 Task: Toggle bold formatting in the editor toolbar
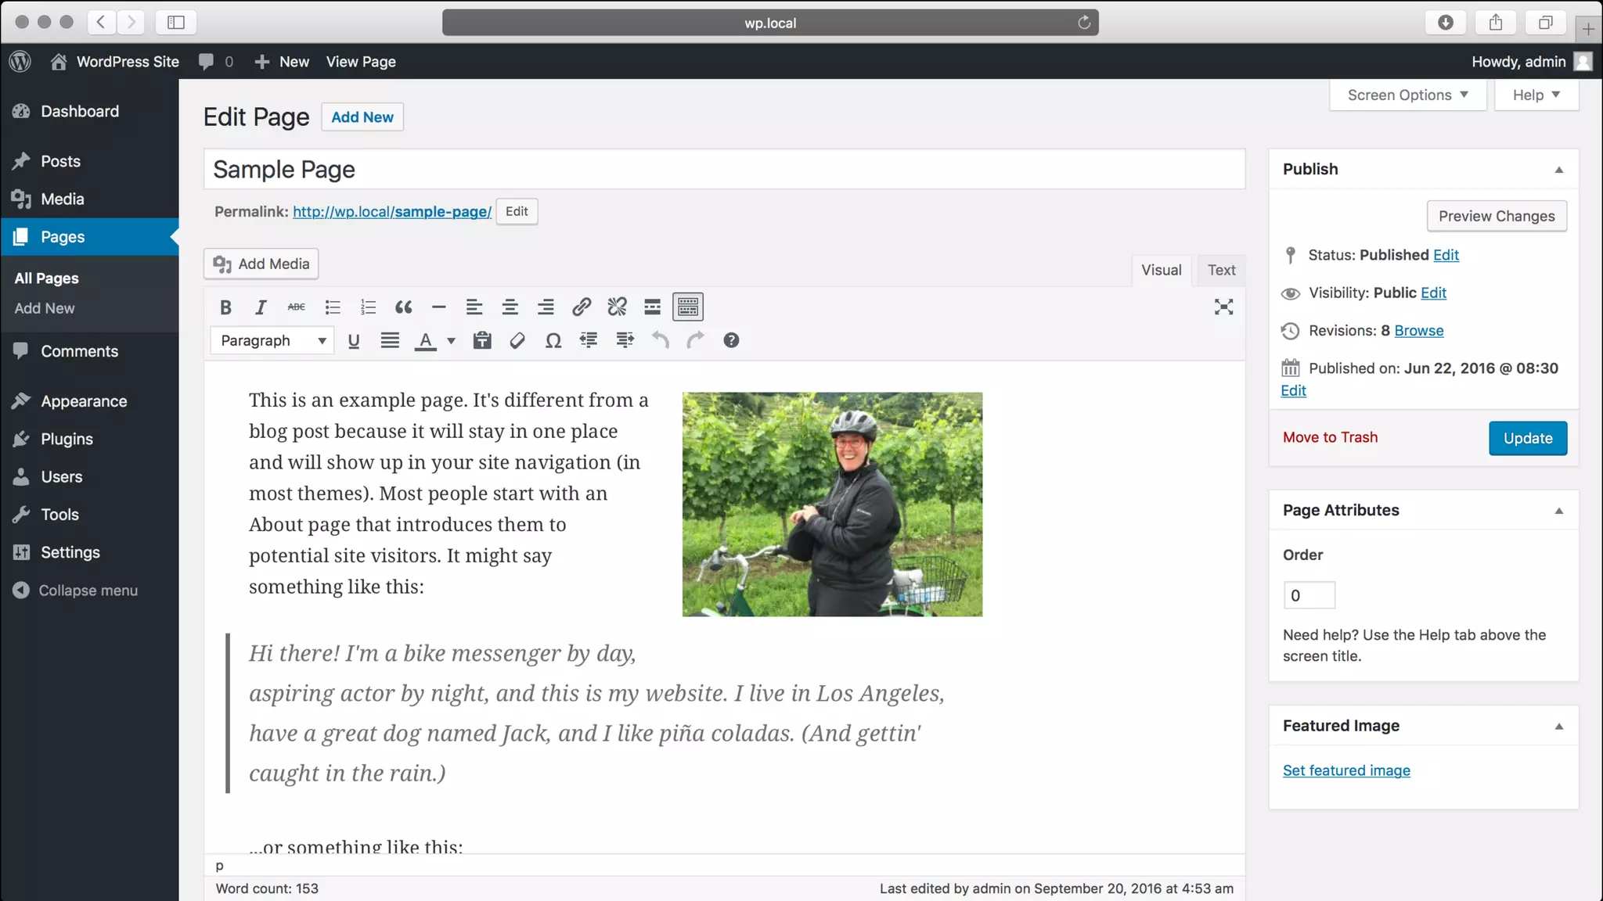[x=225, y=307]
